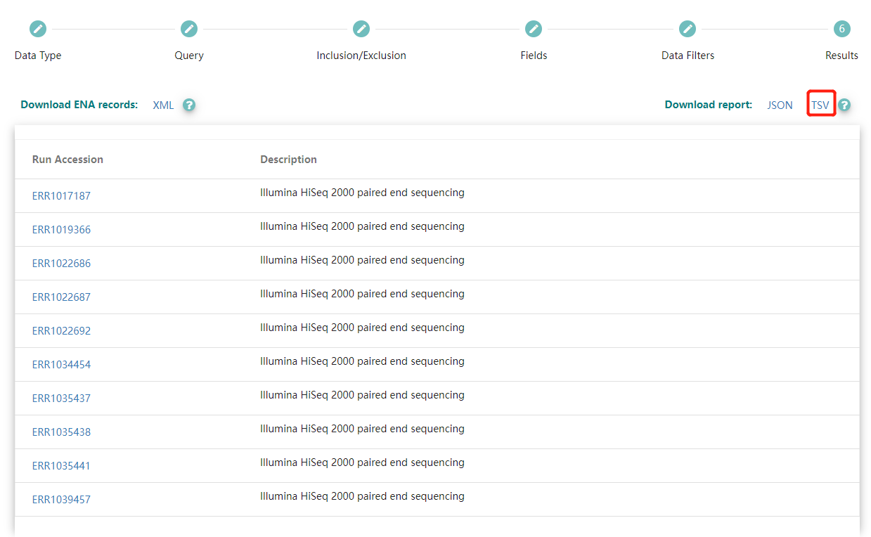Go to the Data Filters step label

[x=688, y=56]
